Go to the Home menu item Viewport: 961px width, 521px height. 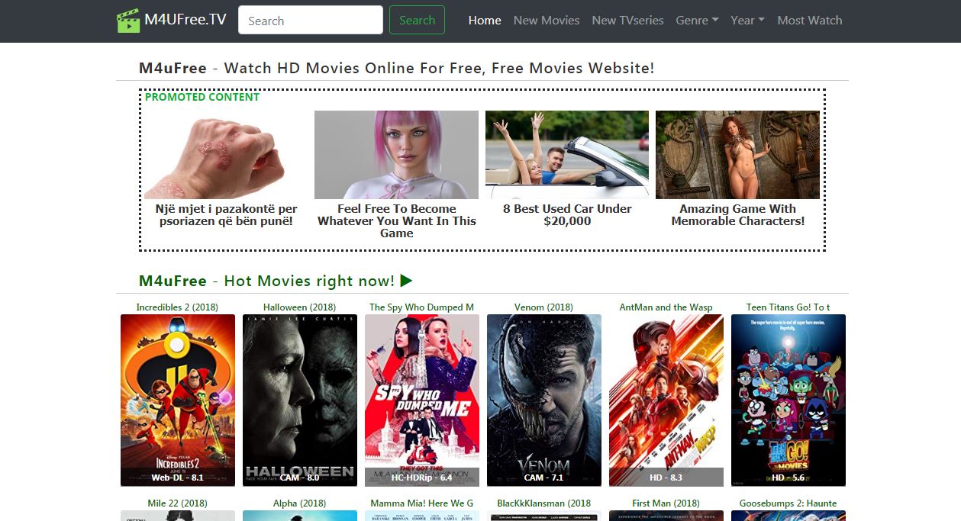pos(485,21)
